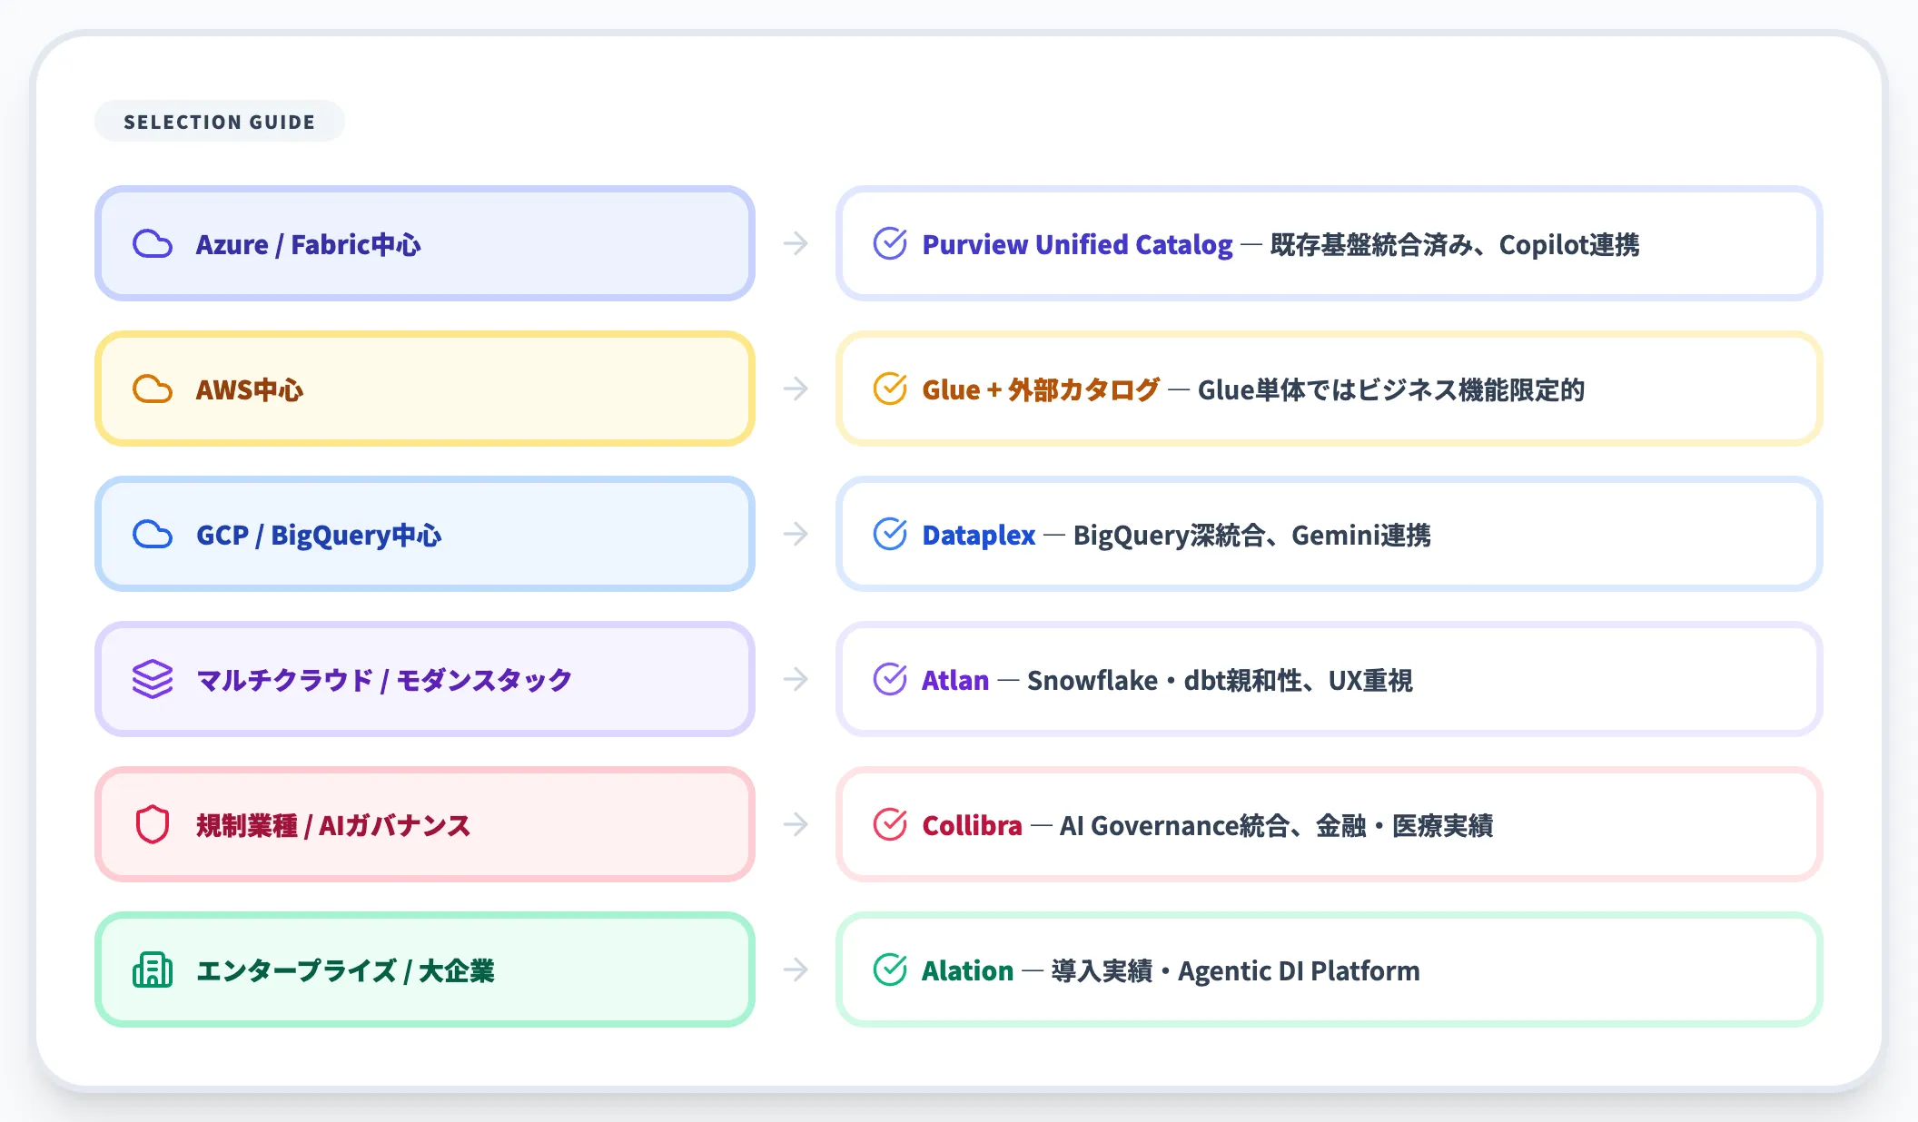Click the cloud icon in the Azure / Fabric行
Screen dimensions: 1918x1122
154,244
